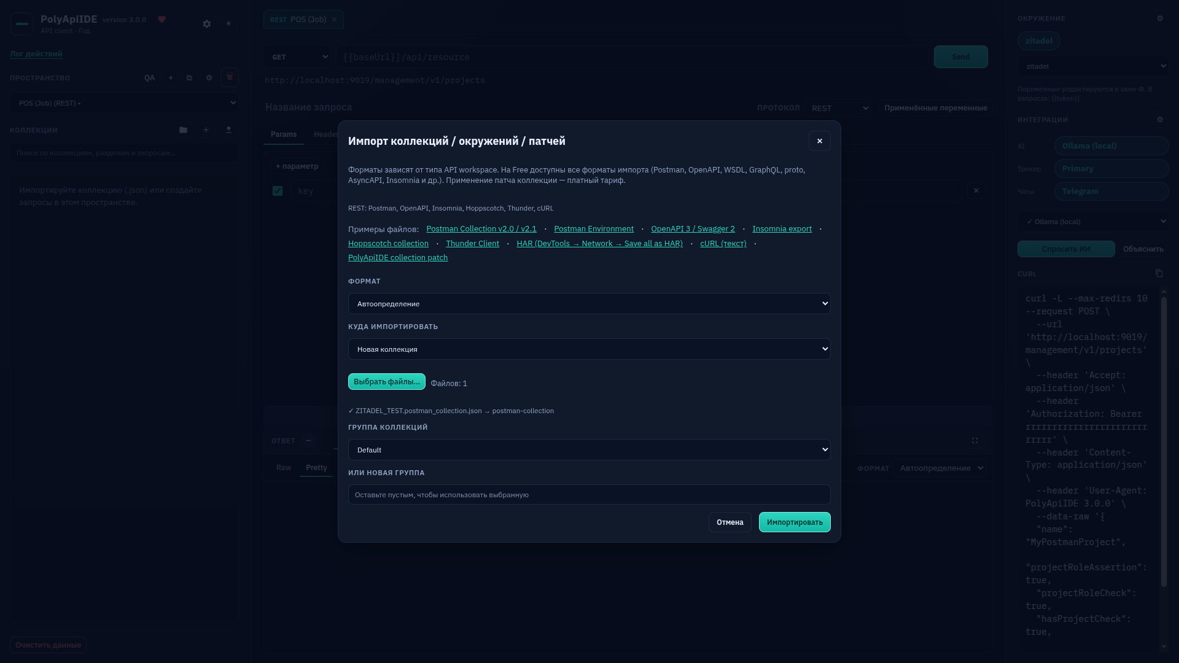Image resolution: width=1179 pixels, height=663 pixels.
Task: Collapse the Ответ section with minus icon
Action: (x=308, y=441)
